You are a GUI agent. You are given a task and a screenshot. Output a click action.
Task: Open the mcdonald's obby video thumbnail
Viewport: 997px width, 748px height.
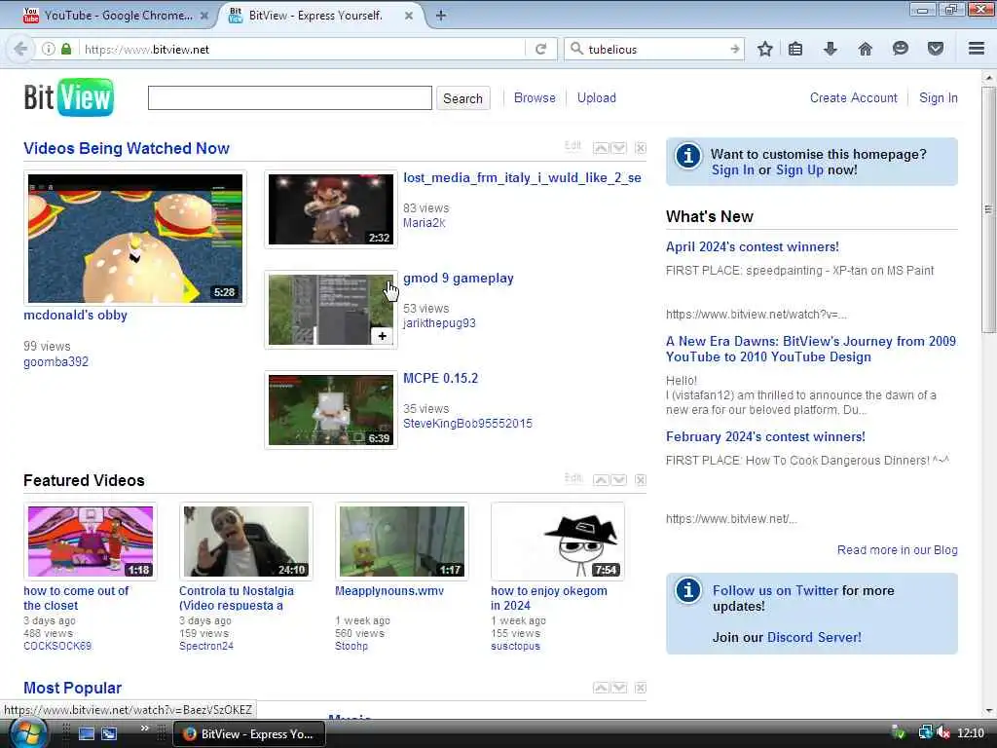coord(134,238)
